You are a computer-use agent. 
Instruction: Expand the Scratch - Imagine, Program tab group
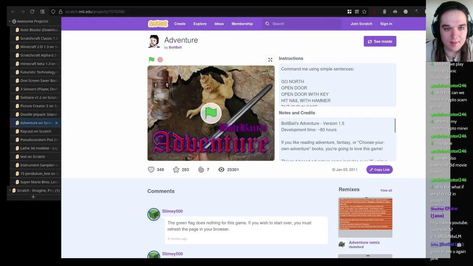coord(10,191)
